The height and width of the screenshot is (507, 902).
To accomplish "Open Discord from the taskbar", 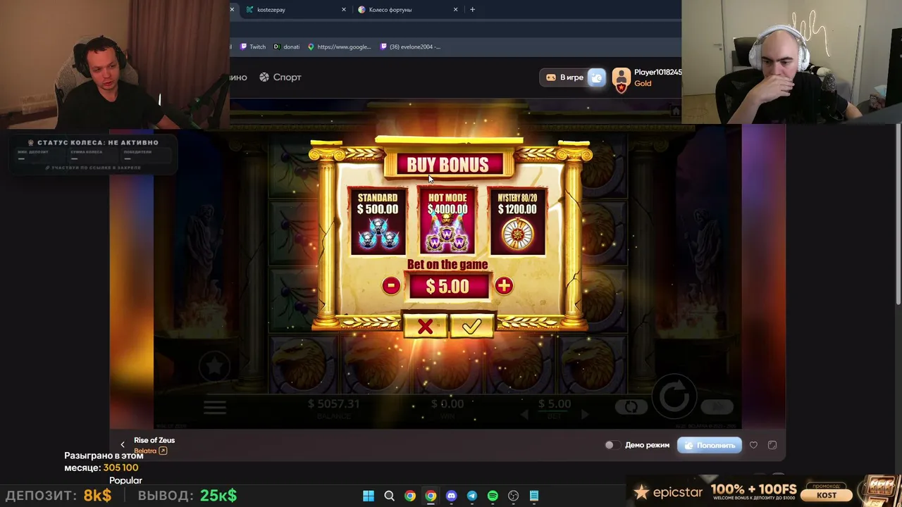I will (x=451, y=496).
